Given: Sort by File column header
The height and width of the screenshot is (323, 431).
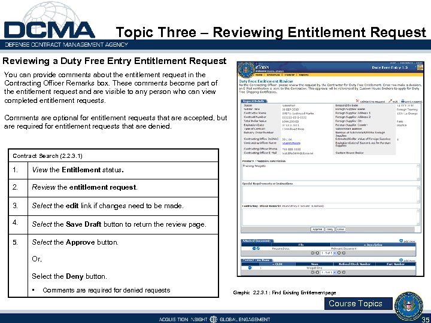Looking at the screenshot, I should (301, 245).
